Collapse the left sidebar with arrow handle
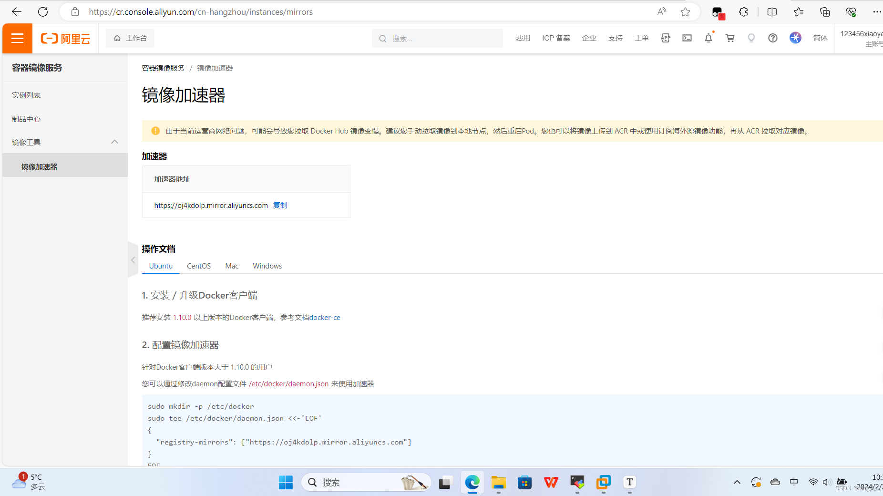883x496 pixels. pyautogui.click(x=133, y=260)
